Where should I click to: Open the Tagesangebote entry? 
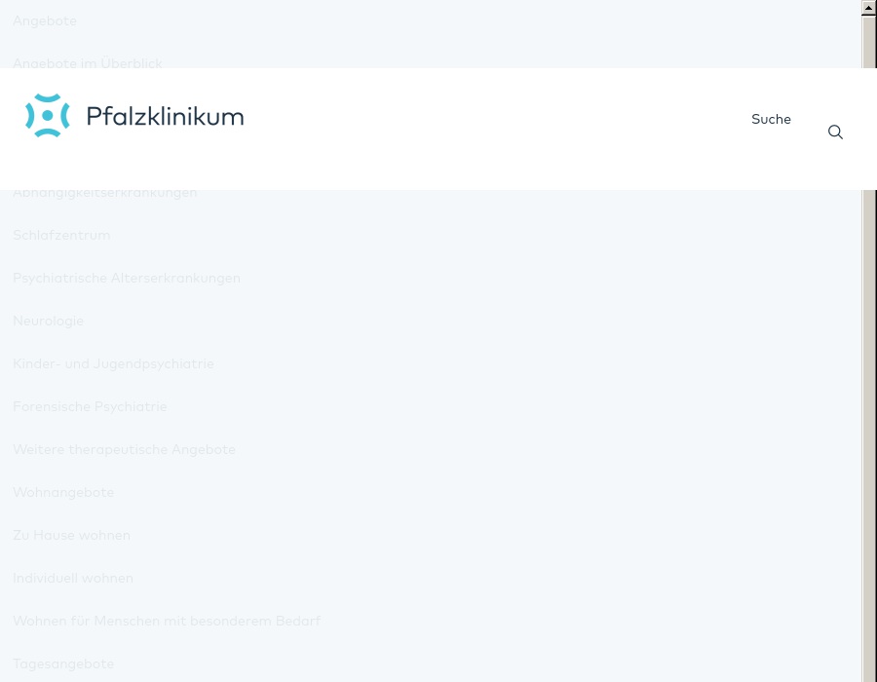[63, 663]
